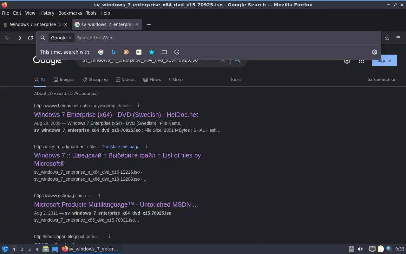
Task: Select the virtual desktop 1 button
Action: pyautogui.click(x=14, y=249)
